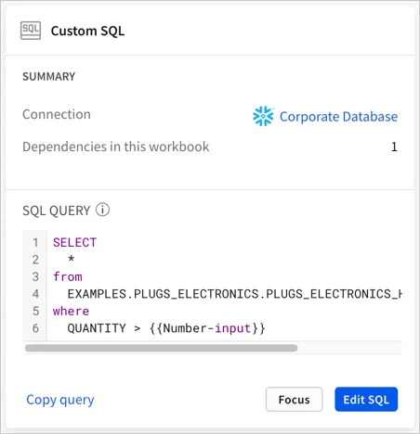The width and height of the screenshot is (420, 434).
Task: Click the SQL QUERY heading
Action: (x=57, y=211)
